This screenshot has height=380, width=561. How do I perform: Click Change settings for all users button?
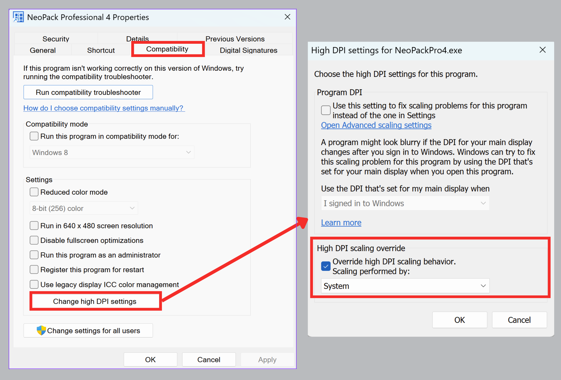click(88, 330)
